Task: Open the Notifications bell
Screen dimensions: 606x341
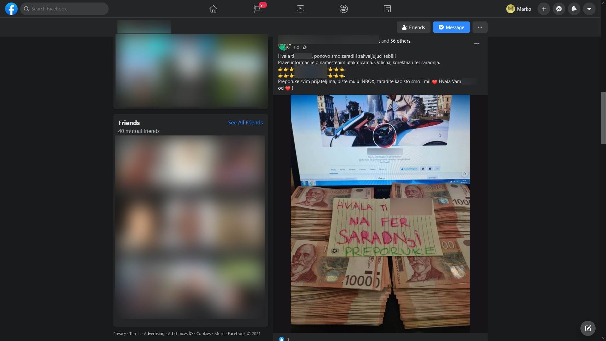Action: pos(574,9)
